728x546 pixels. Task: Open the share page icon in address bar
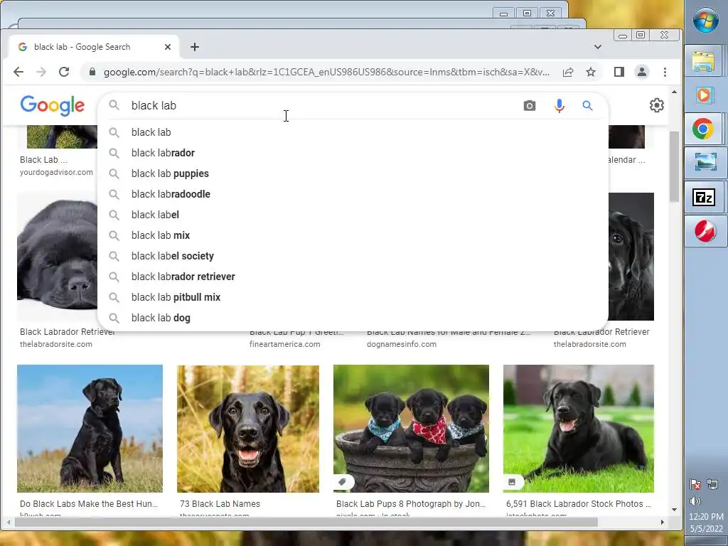(x=568, y=72)
